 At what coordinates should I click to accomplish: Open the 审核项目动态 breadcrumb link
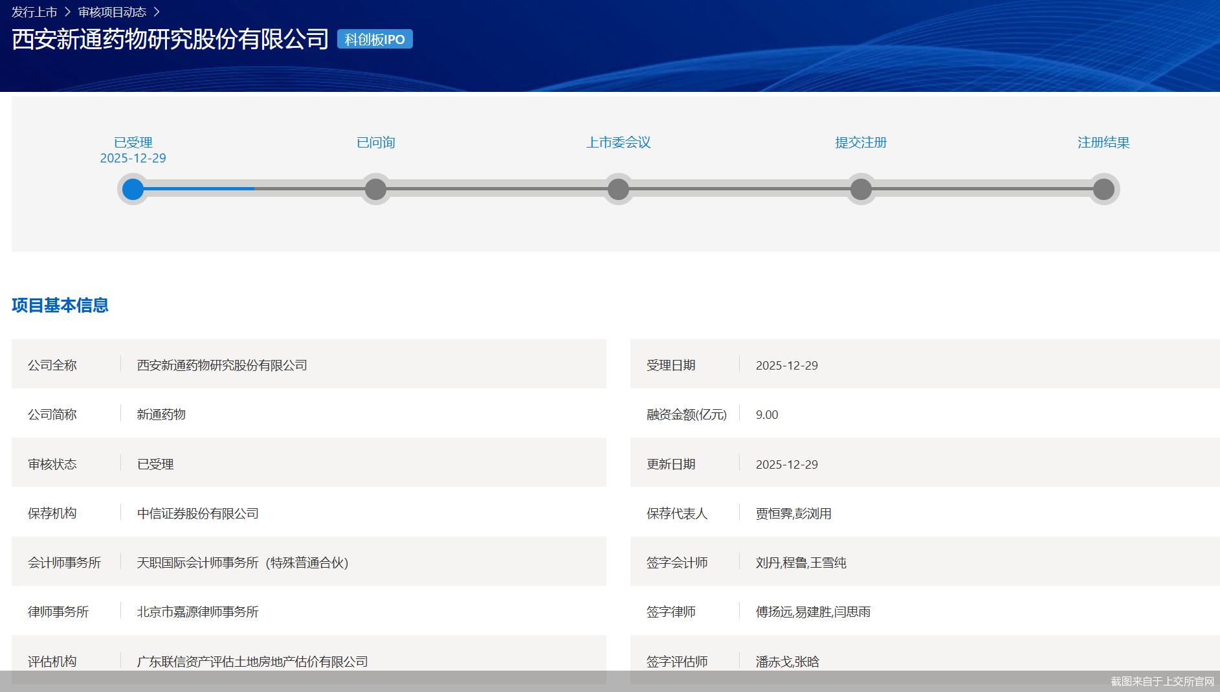tap(112, 11)
